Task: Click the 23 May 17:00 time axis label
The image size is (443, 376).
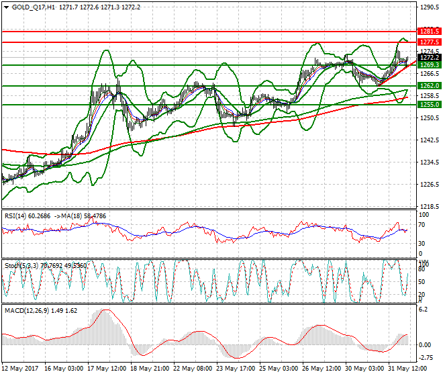Action: [236, 369]
